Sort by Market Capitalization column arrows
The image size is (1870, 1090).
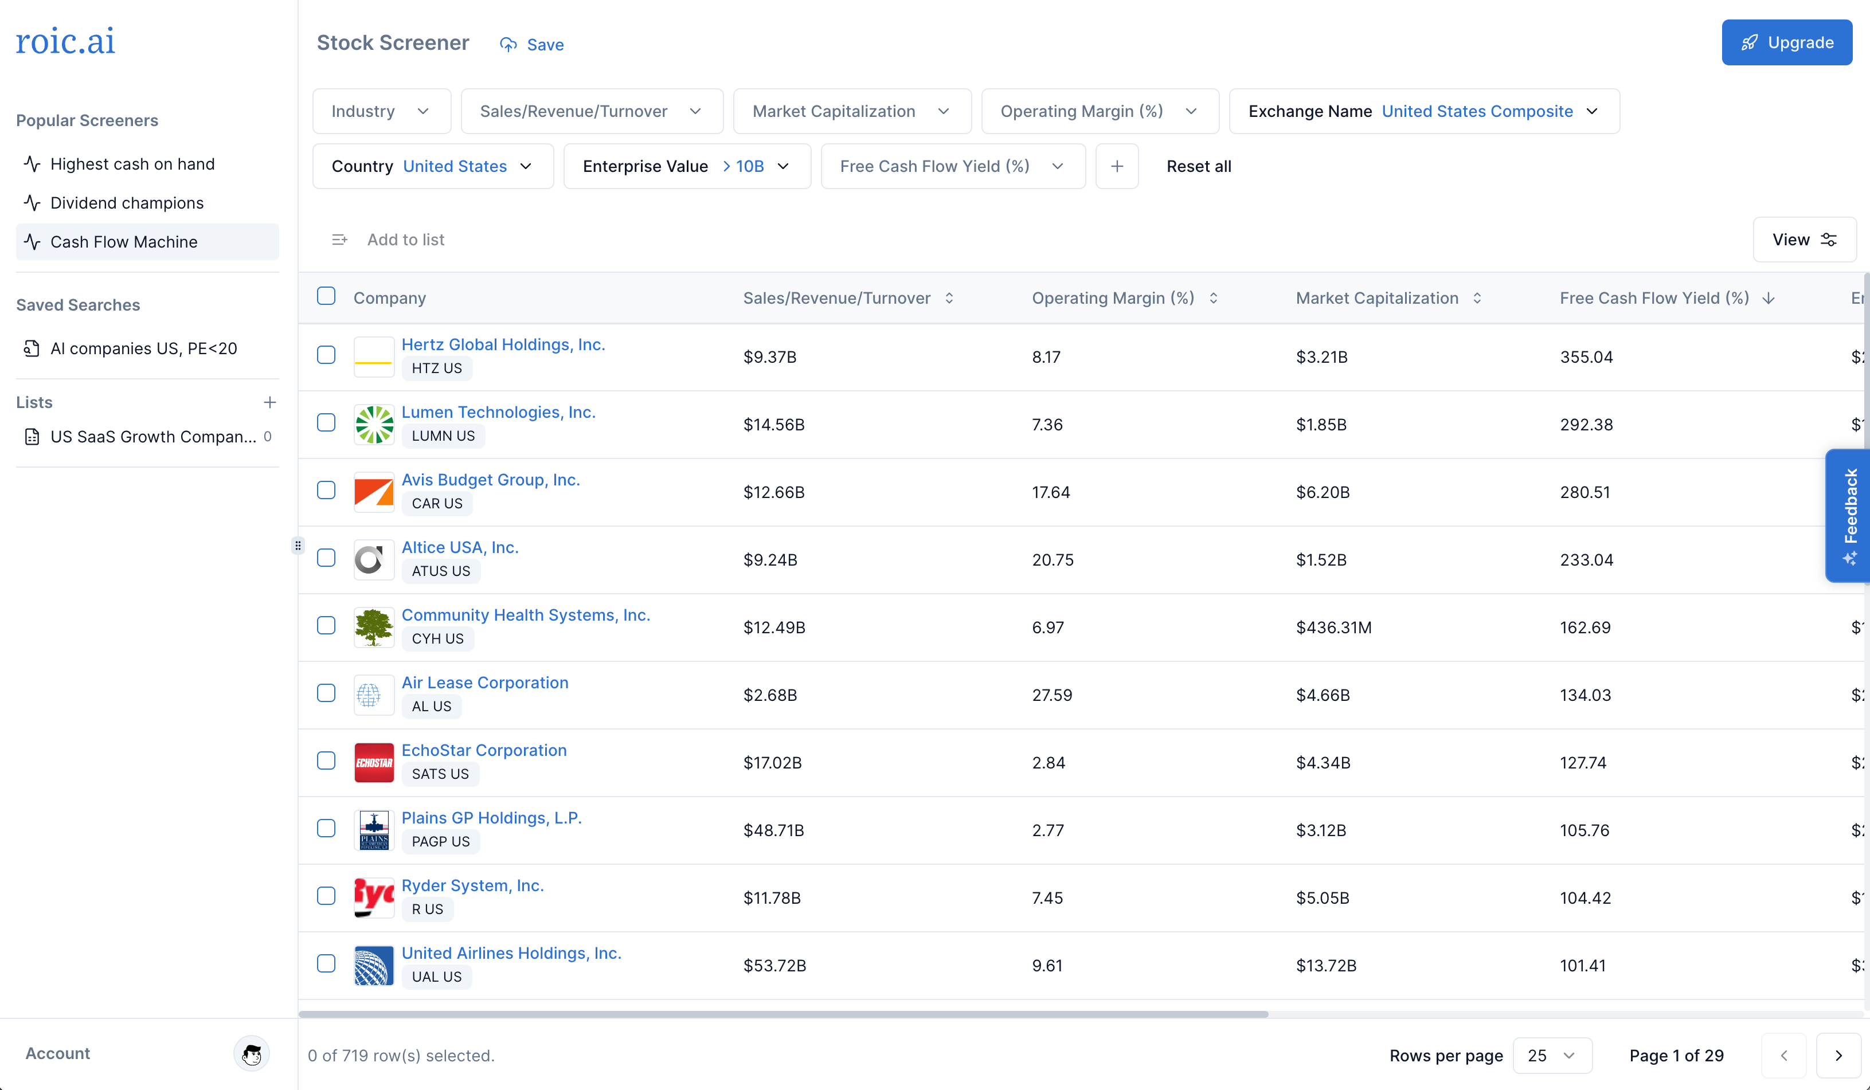coord(1477,297)
